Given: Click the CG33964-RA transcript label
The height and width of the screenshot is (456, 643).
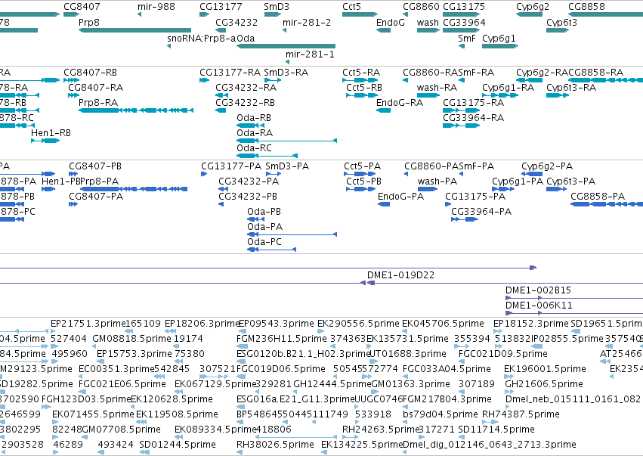Looking at the screenshot, I should pos(473,118).
